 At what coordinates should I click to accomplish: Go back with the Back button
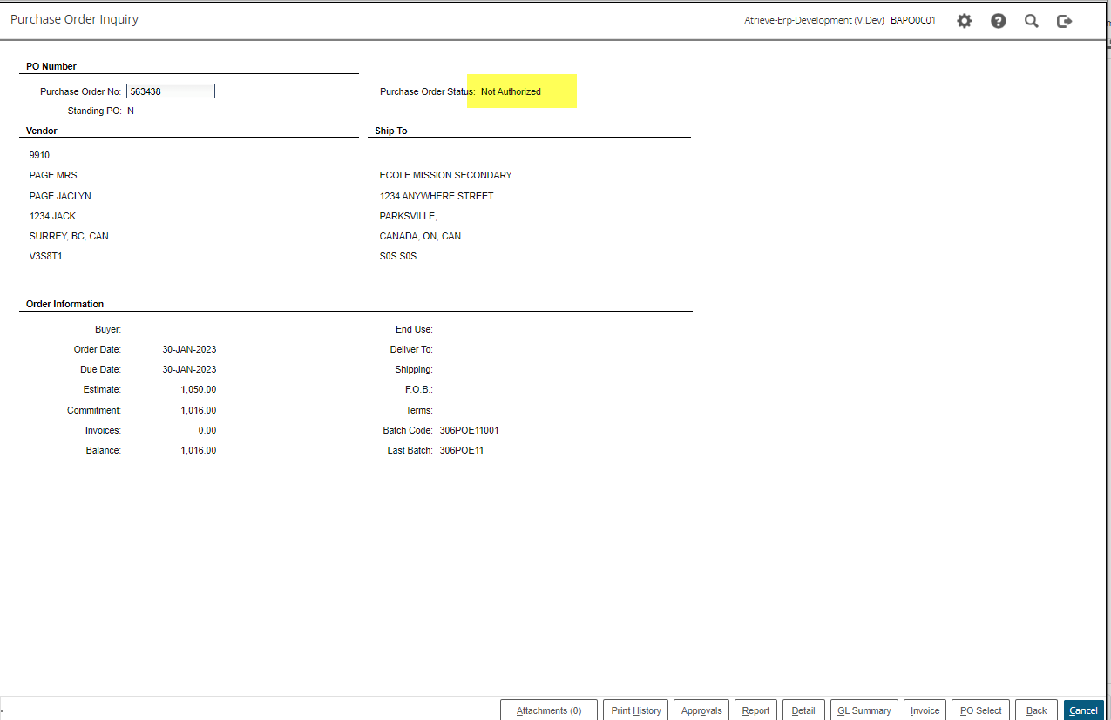tap(1036, 710)
